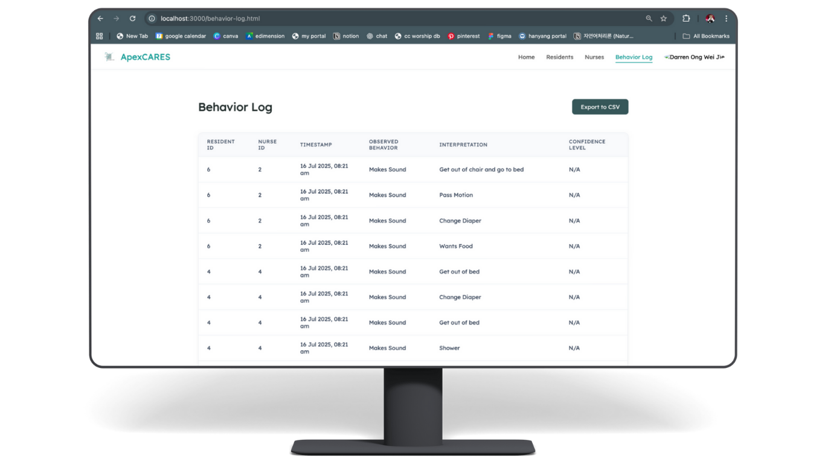This screenshot has width=825, height=464.
Task: Select the Behavior Log nav tab
Action: pyautogui.click(x=634, y=57)
